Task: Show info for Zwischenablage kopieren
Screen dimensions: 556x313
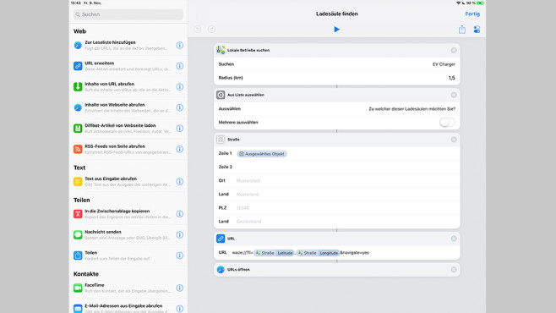Action: (180, 214)
